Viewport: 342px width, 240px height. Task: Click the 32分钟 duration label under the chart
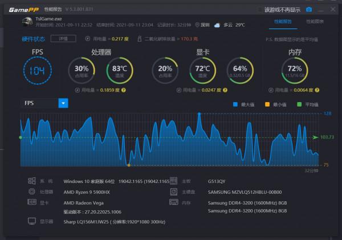(311, 170)
